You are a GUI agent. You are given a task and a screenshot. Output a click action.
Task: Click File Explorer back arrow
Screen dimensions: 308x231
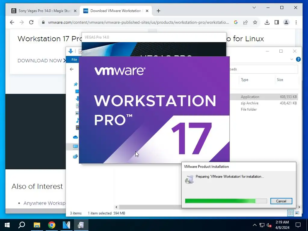pos(72,69)
